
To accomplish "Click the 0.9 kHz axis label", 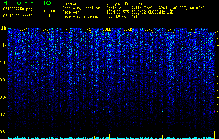I will pyautogui.click(x=3, y=80).
